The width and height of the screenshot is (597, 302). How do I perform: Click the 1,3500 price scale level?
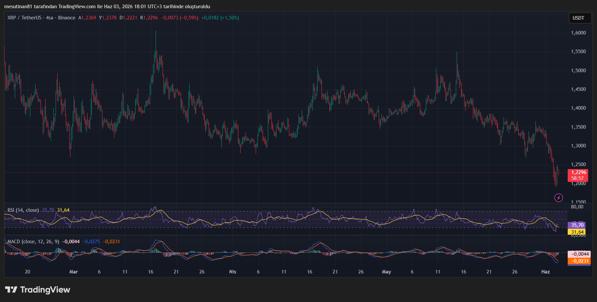tap(579, 127)
